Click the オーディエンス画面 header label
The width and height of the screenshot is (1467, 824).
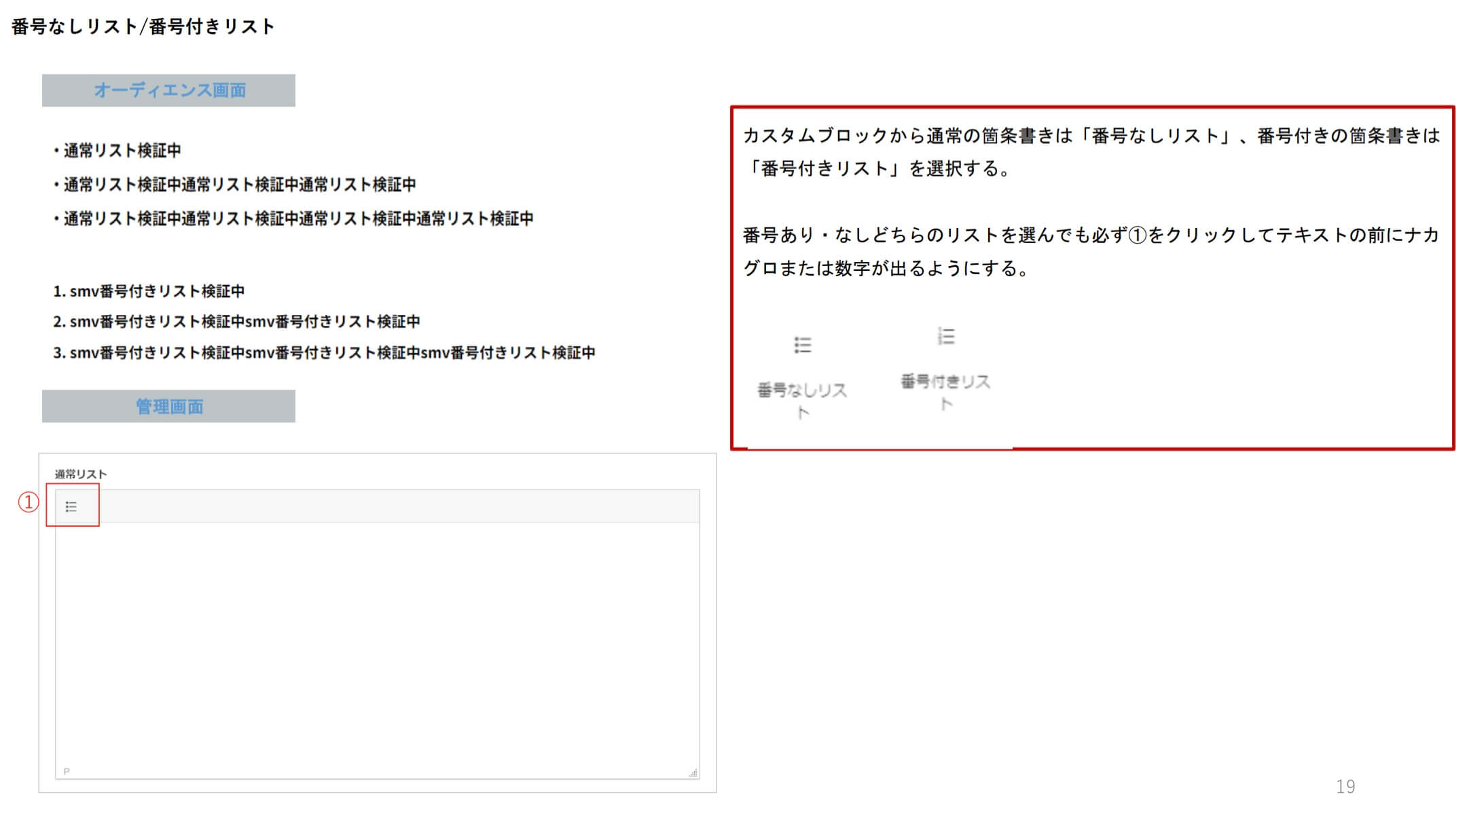(169, 90)
